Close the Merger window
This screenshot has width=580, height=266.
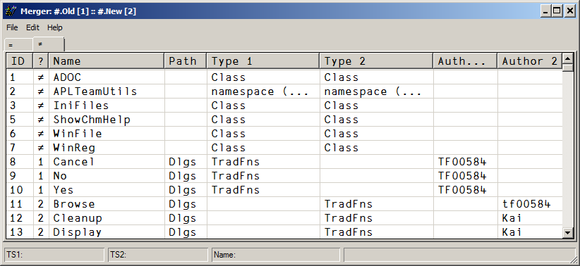(569, 11)
